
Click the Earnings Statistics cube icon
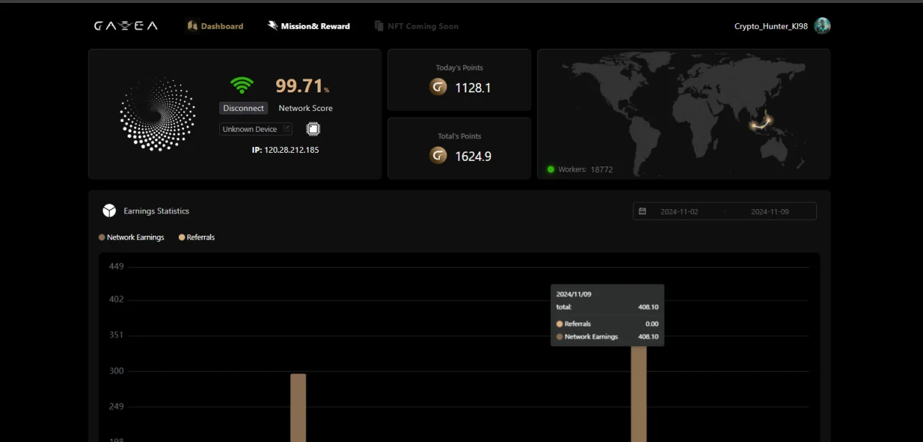click(x=109, y=211)
